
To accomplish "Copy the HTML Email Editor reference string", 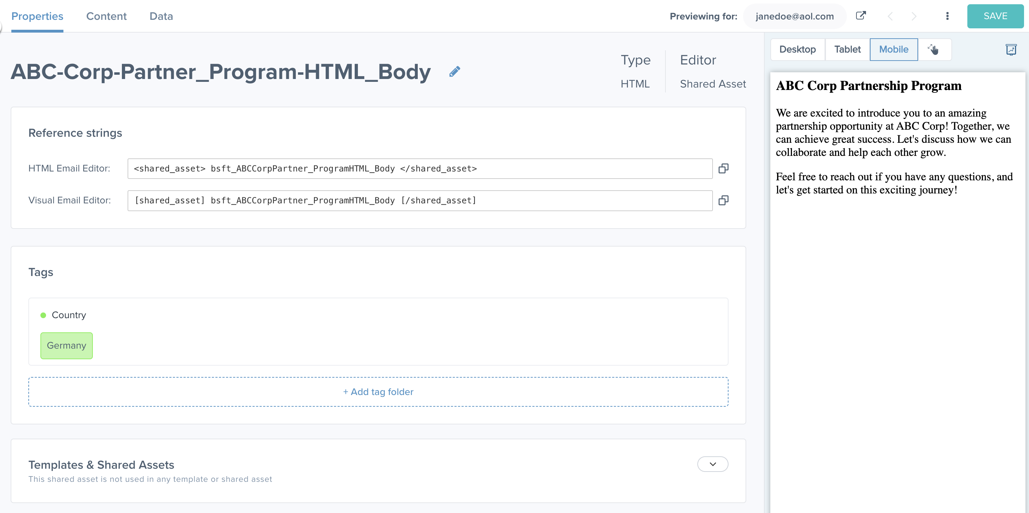I will [724, 168].
